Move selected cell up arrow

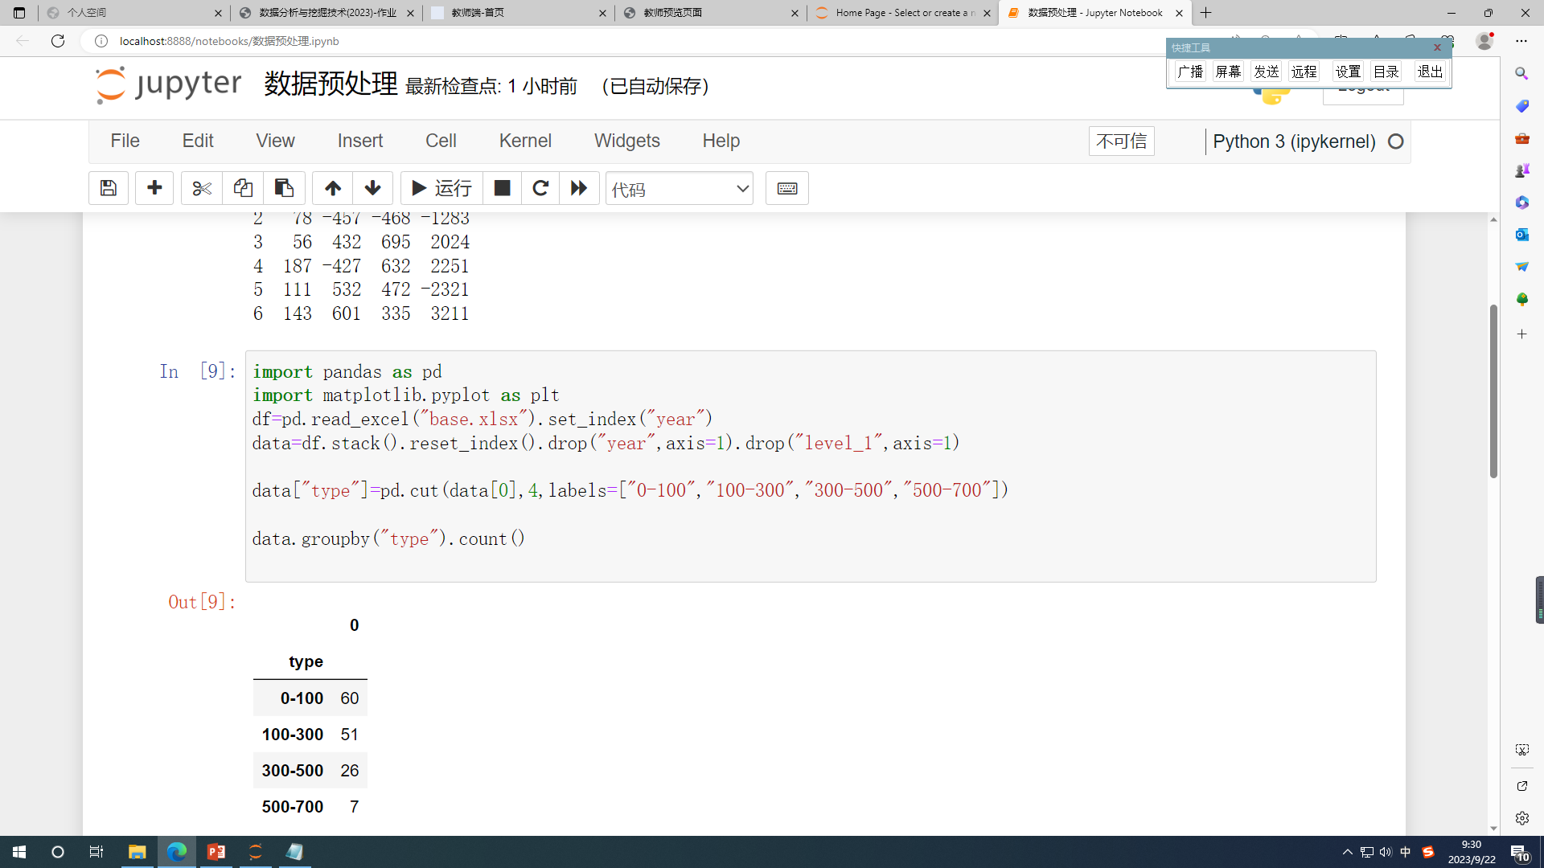[x=332, y=188]
